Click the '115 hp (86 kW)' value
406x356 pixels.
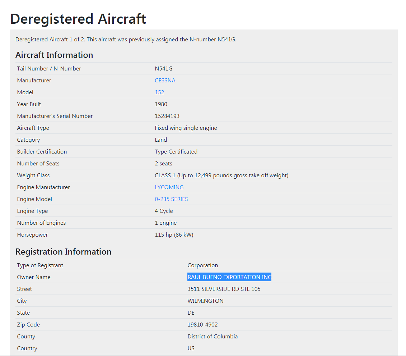coord(174,235)
